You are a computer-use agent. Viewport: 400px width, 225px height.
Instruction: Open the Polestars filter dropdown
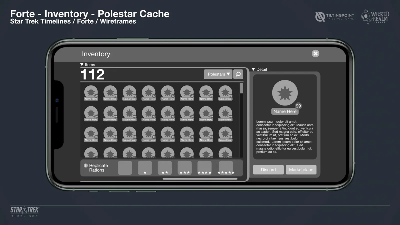[x=218, y=74]
